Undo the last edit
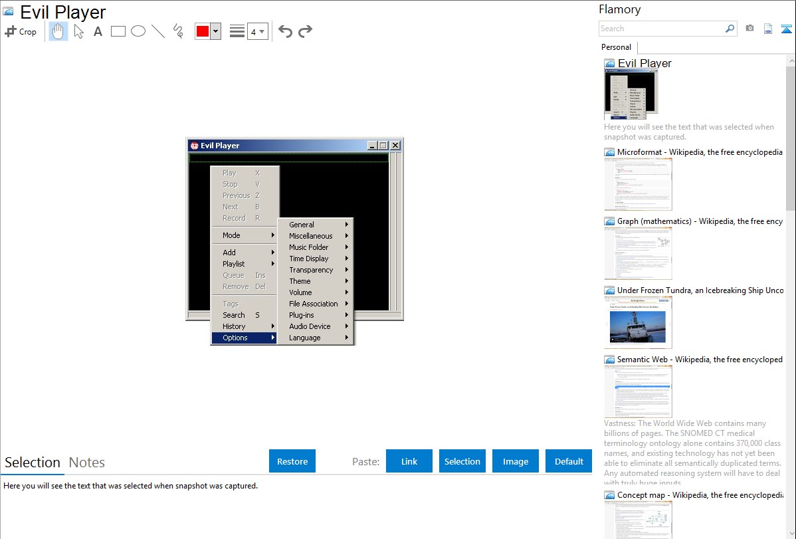 [x=285, y=31]
